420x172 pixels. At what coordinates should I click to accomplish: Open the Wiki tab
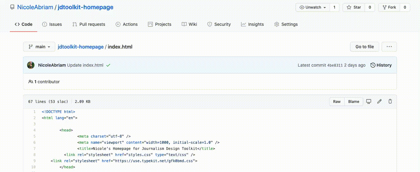coord(189,24)
